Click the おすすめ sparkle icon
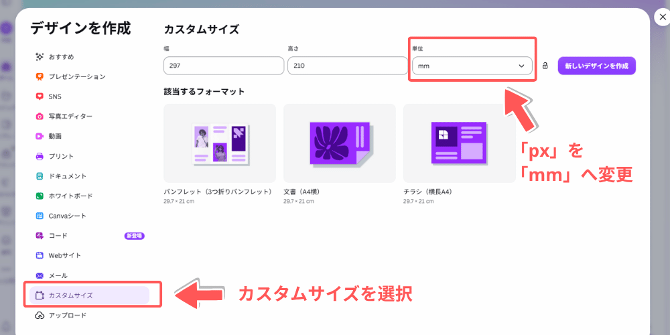670x335 pixels. coord(40,57)
